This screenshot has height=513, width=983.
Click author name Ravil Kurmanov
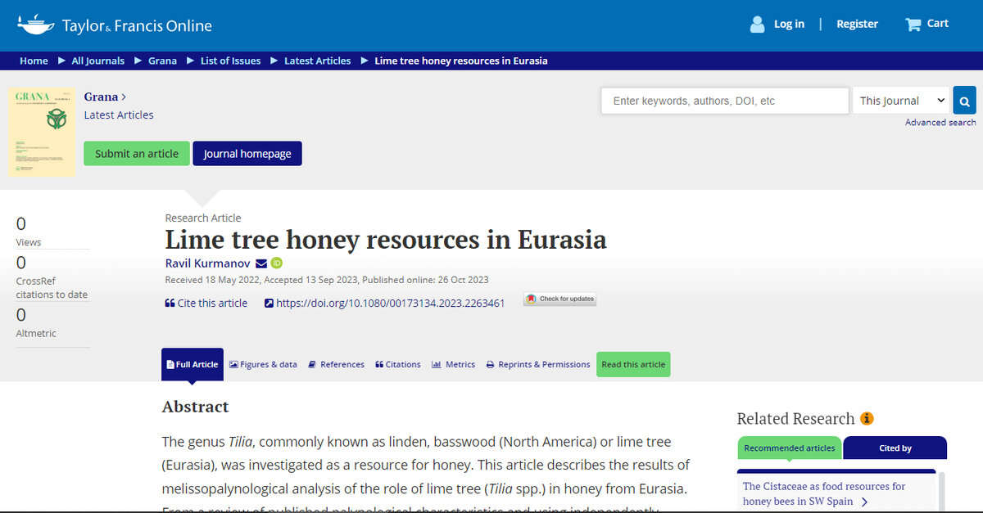pyautogui.click(x=207, y=263)
